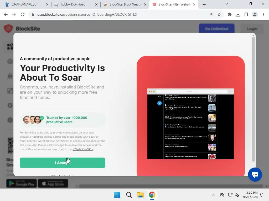View site information lock icon
Image resolution: width=269 pixels, height=201 pixels.
point(33,15)
